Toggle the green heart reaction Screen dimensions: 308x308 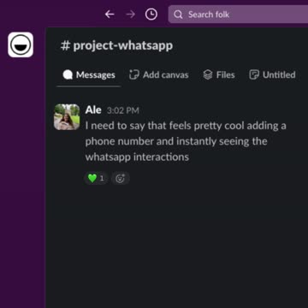point(96,179)
